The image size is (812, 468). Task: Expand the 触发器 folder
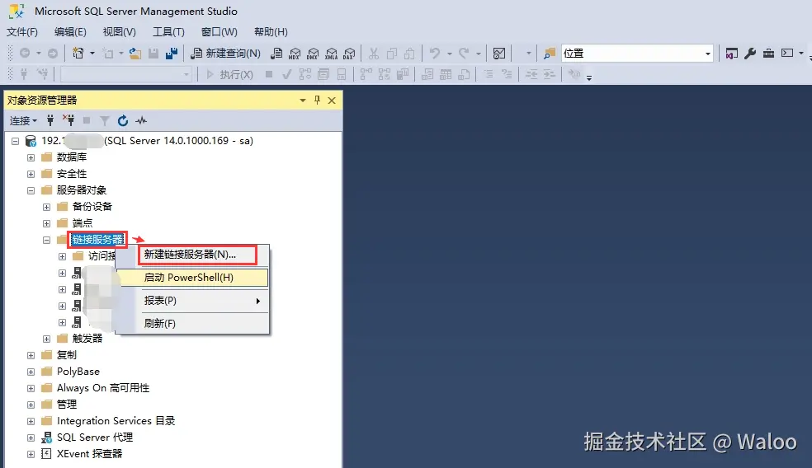[46, 339]
